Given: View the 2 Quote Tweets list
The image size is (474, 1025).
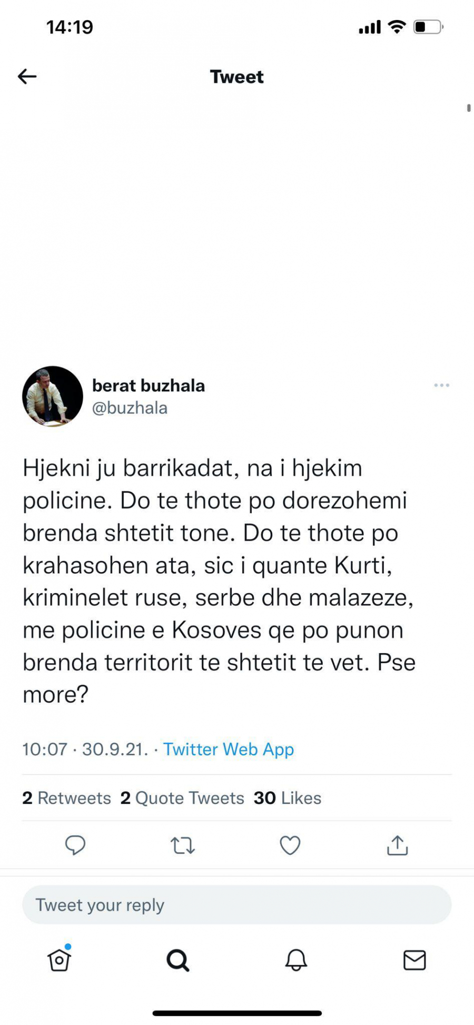Looking at the screenshot, I should pyautogui.click(x=182, y=798).
